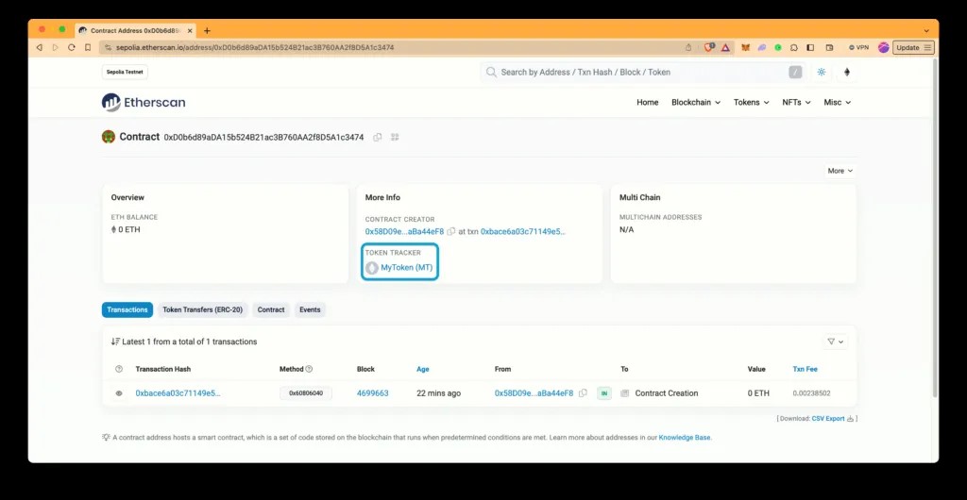Open the transactions filter dropdown

tap(835, 342)
